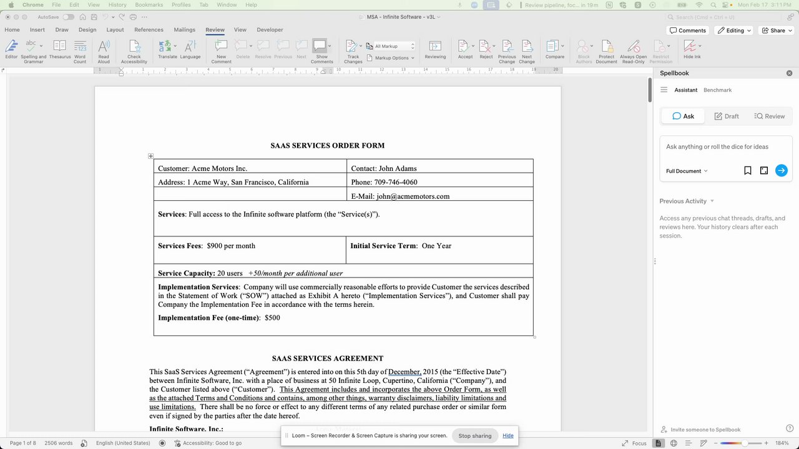
Task: Click the Accessibility: Good to go status
Action: tap(208, 443)
